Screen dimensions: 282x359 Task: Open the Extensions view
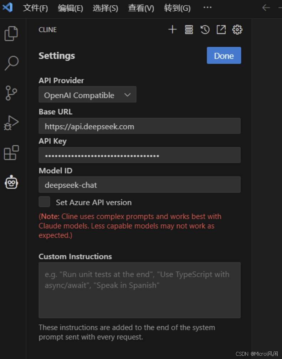coord(11,152)
